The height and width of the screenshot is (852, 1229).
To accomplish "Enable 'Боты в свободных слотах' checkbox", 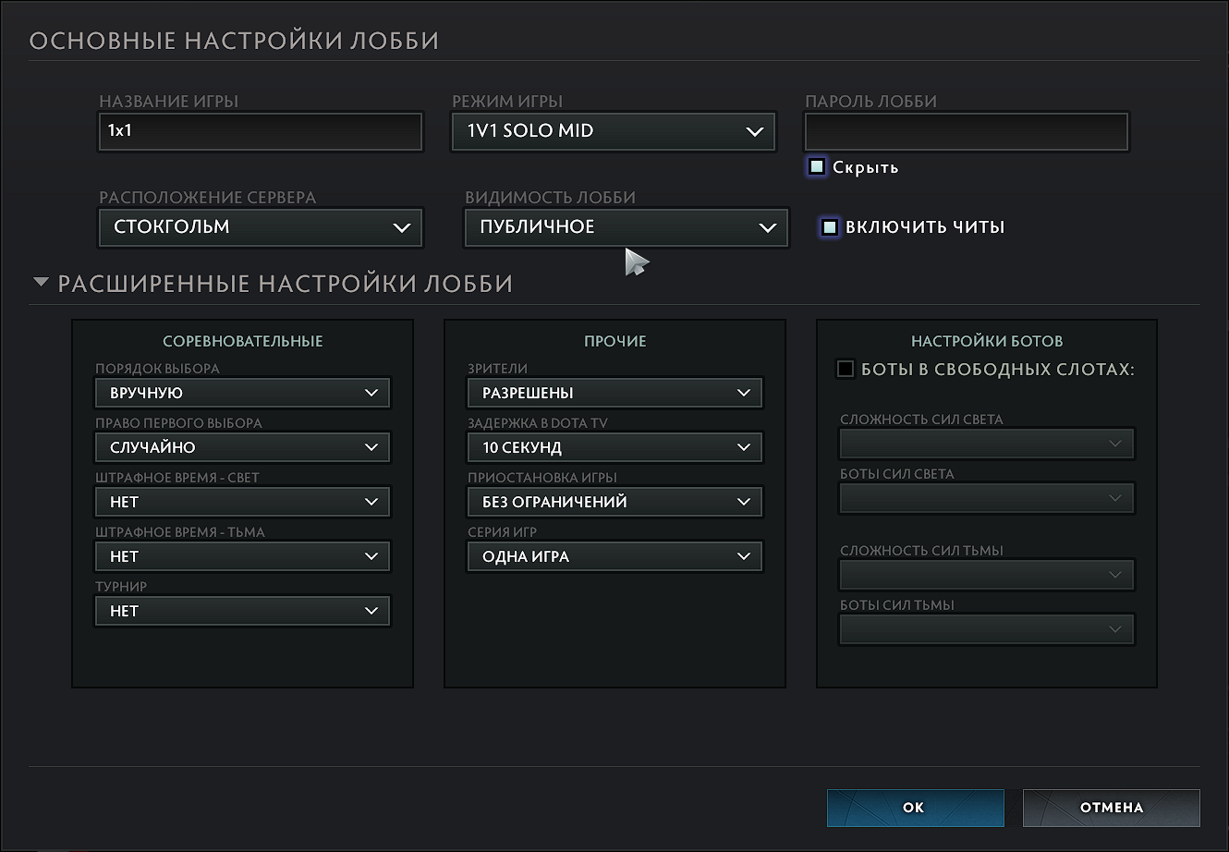I will [x=846, y=370].
